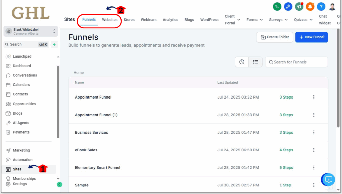Expand the Surveys dropdown

pyautogui.click(x=278, y=20)
